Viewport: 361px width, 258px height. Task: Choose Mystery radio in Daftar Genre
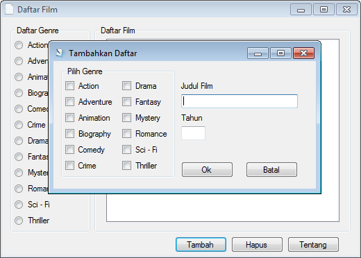point(19,173)
